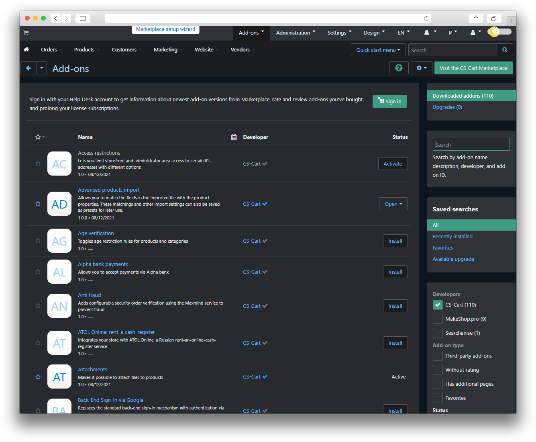Open the Administration dropdown menu
The image size is (536, 442).
pos(296,33)
